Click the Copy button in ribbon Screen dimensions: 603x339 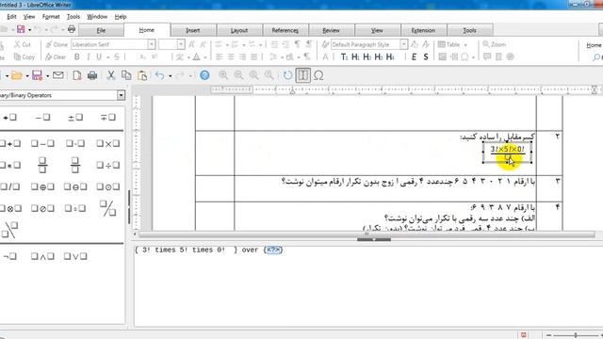pos(24,56)
